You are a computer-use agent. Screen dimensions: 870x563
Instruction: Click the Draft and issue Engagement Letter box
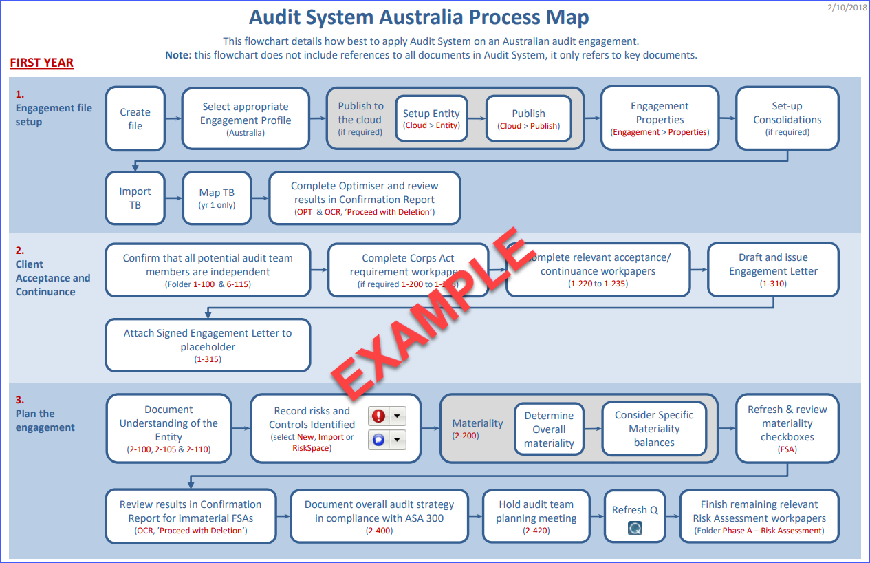click(773, 269)
